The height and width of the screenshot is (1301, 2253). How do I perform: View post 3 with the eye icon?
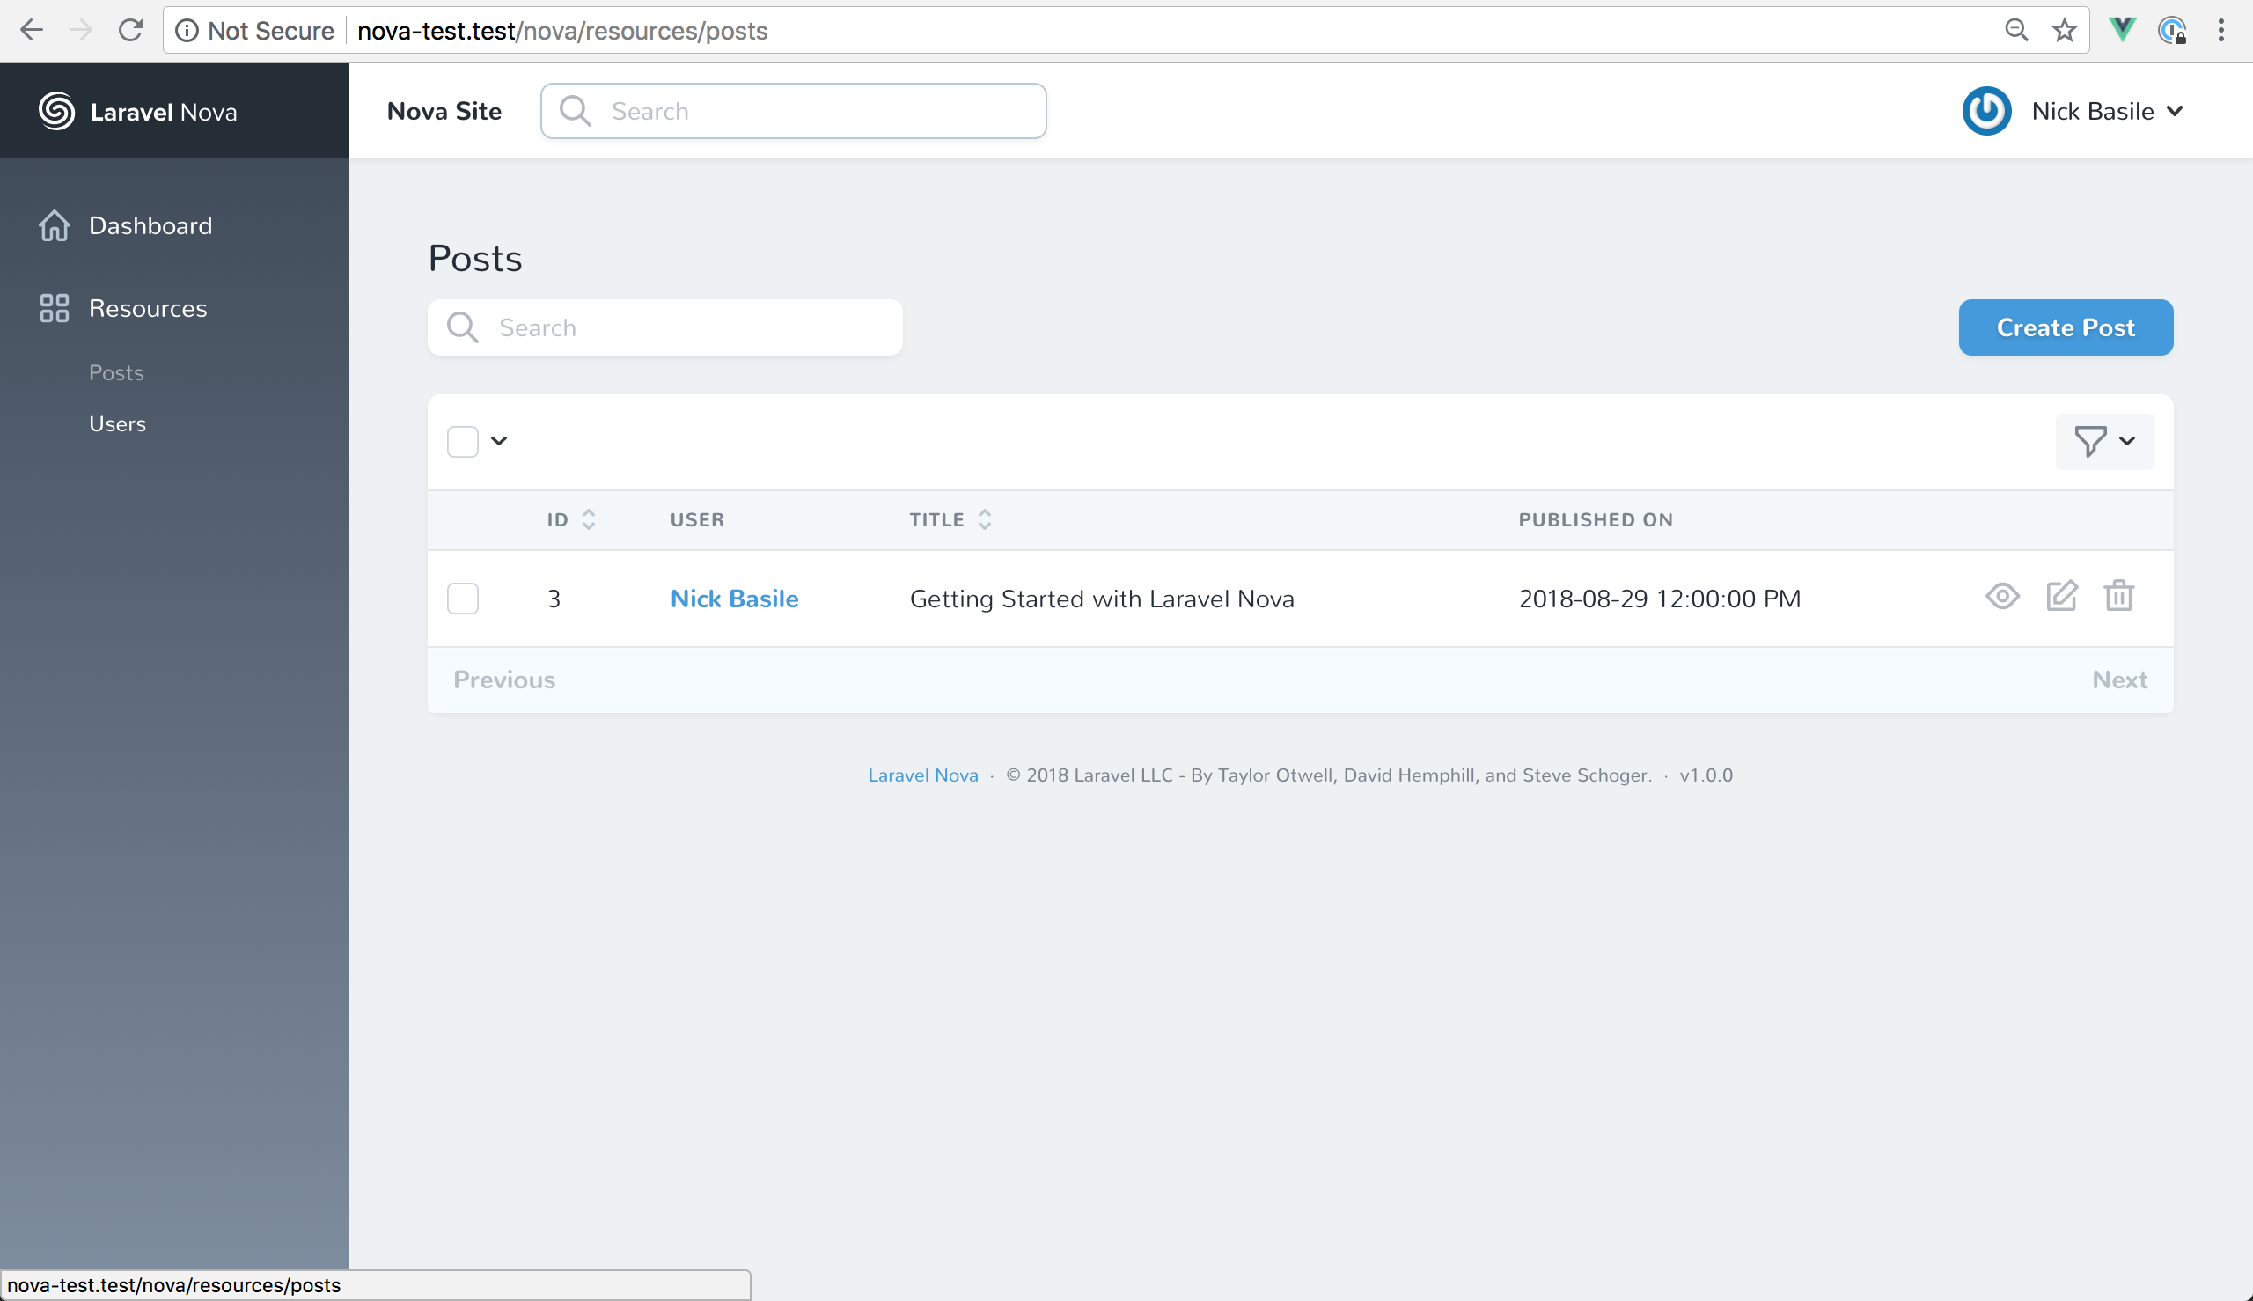pos(2002,596)
